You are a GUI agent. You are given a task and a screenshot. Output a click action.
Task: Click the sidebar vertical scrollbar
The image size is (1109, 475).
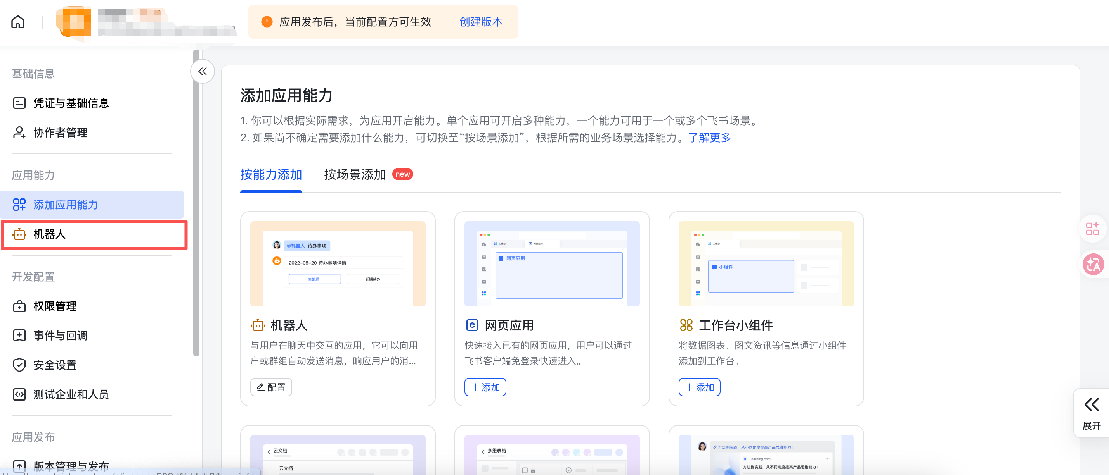pos(196,203)
